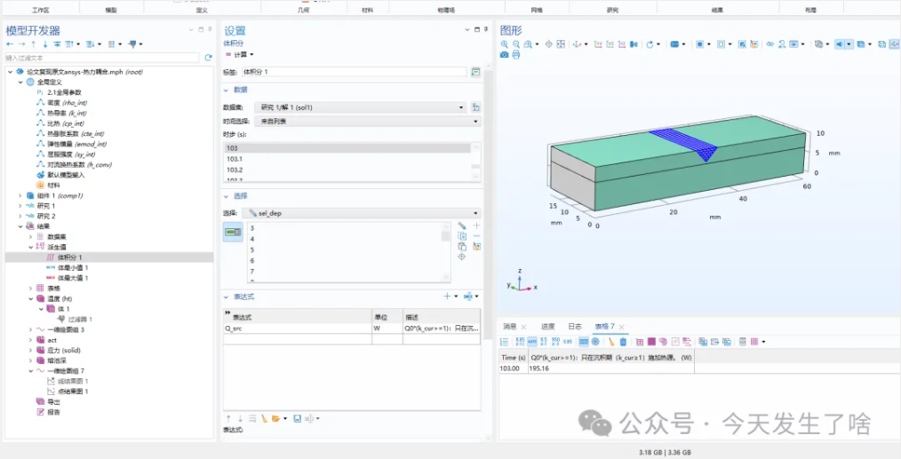Click the move-down arrow in Model Builder toolbar
901x459 pixels.
pyautogui.click(x=44, y=44)
